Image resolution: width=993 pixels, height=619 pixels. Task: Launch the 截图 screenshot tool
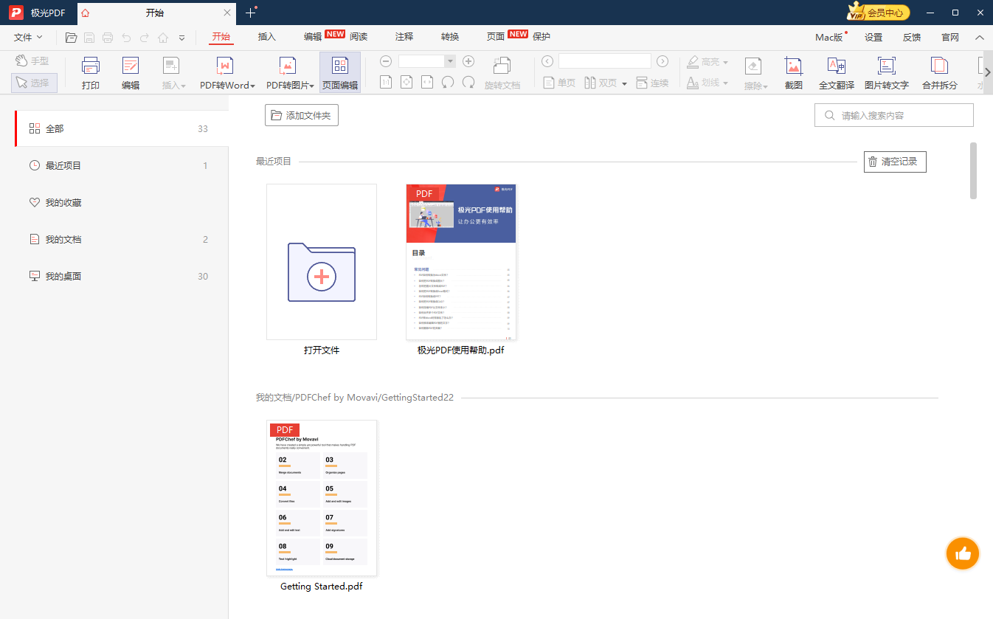[793, 73]
